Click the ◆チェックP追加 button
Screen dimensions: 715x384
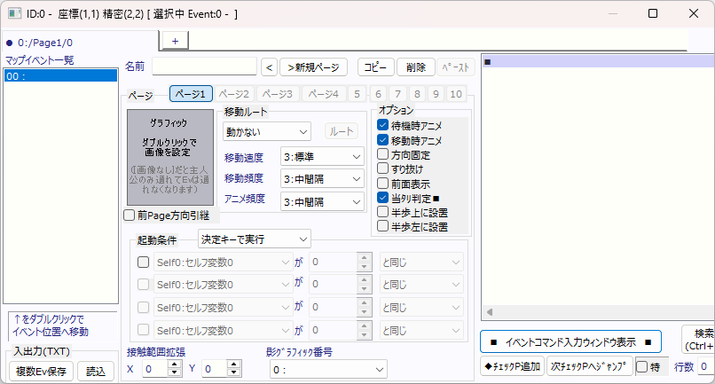click(x=513, y=366)
